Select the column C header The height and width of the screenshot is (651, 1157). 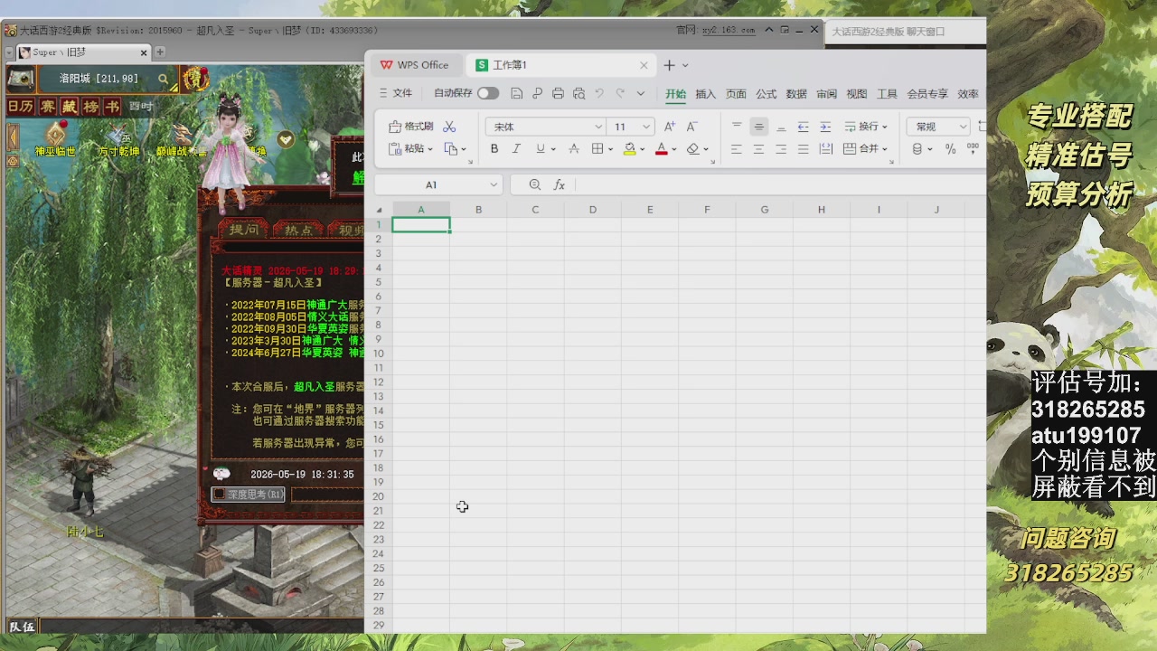tap(535, 210)
